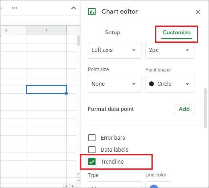Image resolution: width=209 pixels, height=188 pixels.
Task: Click Add for Format data point
Action: (x=184, y=109)
